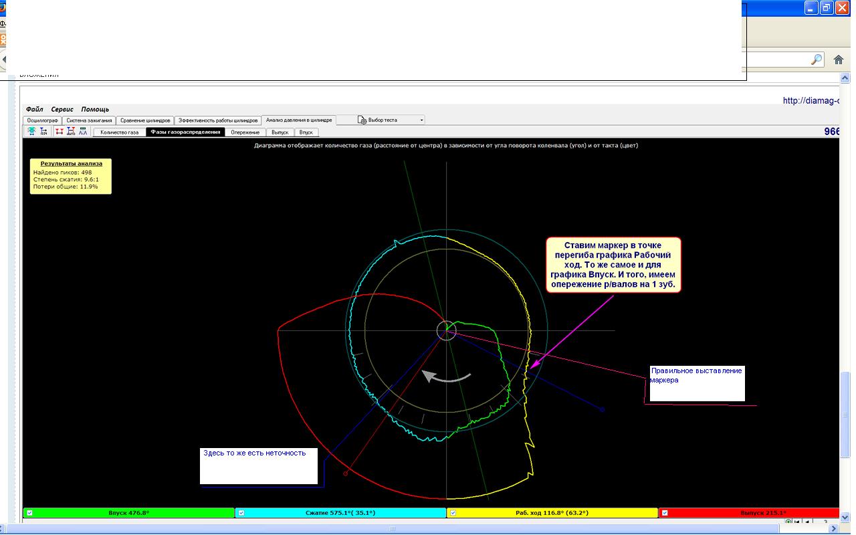Viewport: 856px width, 535px height.
Task: Click the yellow Раб. ход 116.8° legend bar
Action: coord(552,513)
